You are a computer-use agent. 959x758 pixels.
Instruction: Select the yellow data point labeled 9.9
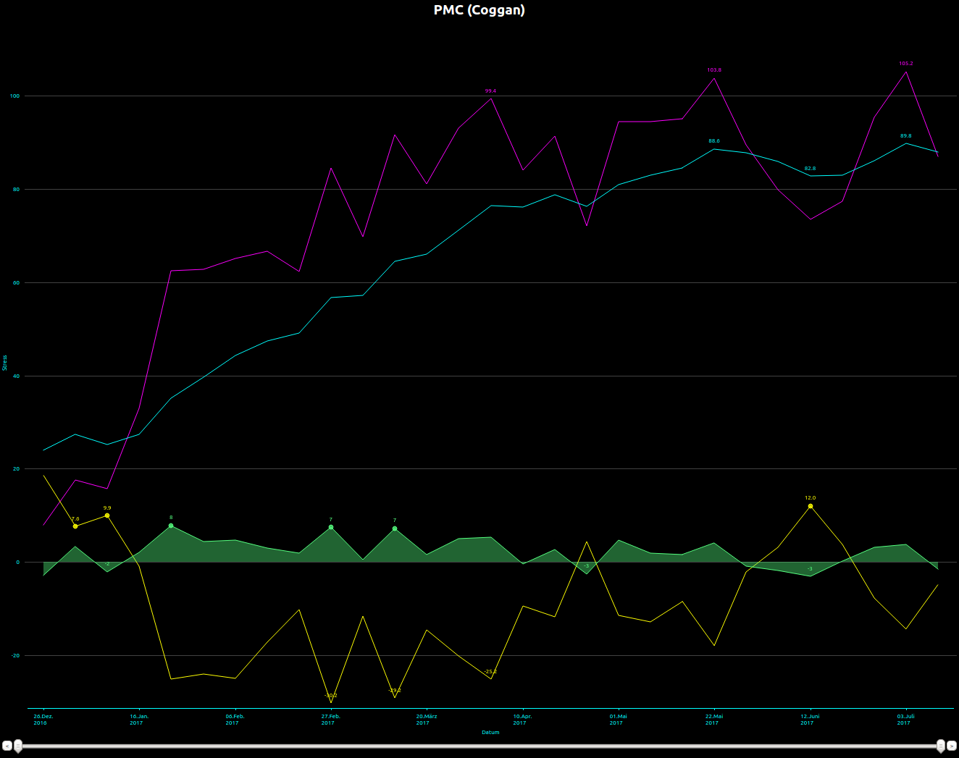(x=107, y=515)
